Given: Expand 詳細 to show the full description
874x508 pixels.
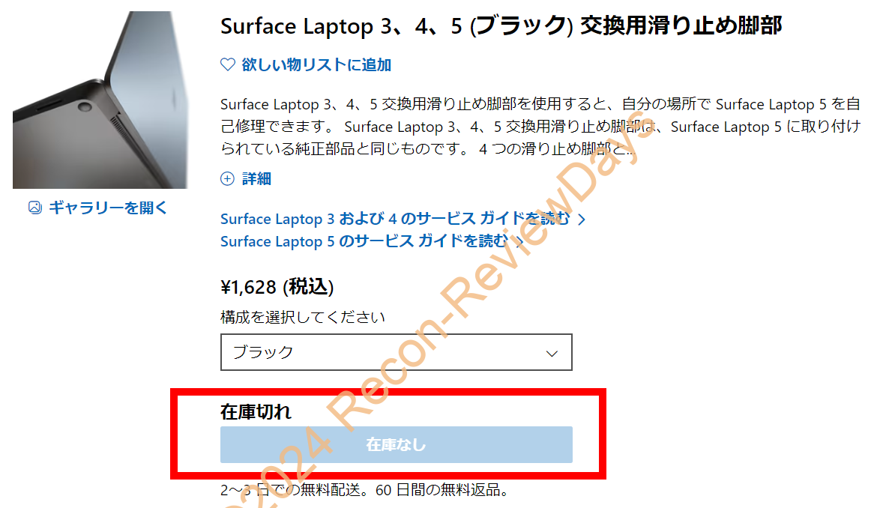Looking at the screenshot, I should [x=256, y=179].
